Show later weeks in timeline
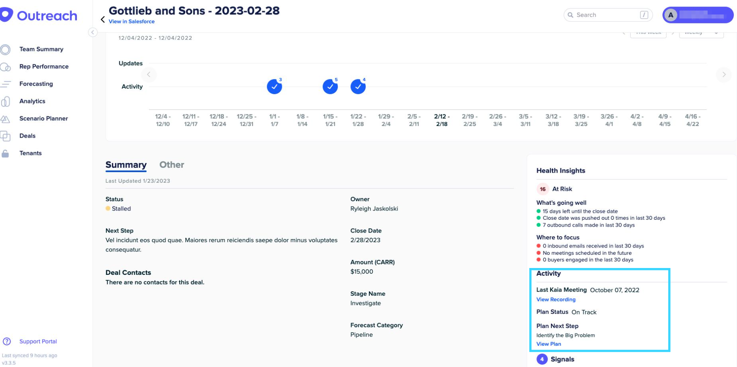Viewport: 737px width, 367px height. coord(724,74)
